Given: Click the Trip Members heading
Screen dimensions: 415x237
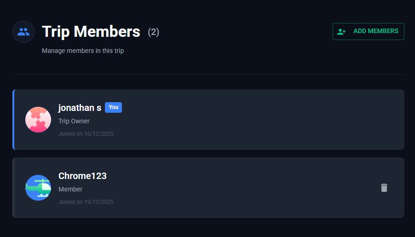Looking at the screenshot, I should (91, 32).
